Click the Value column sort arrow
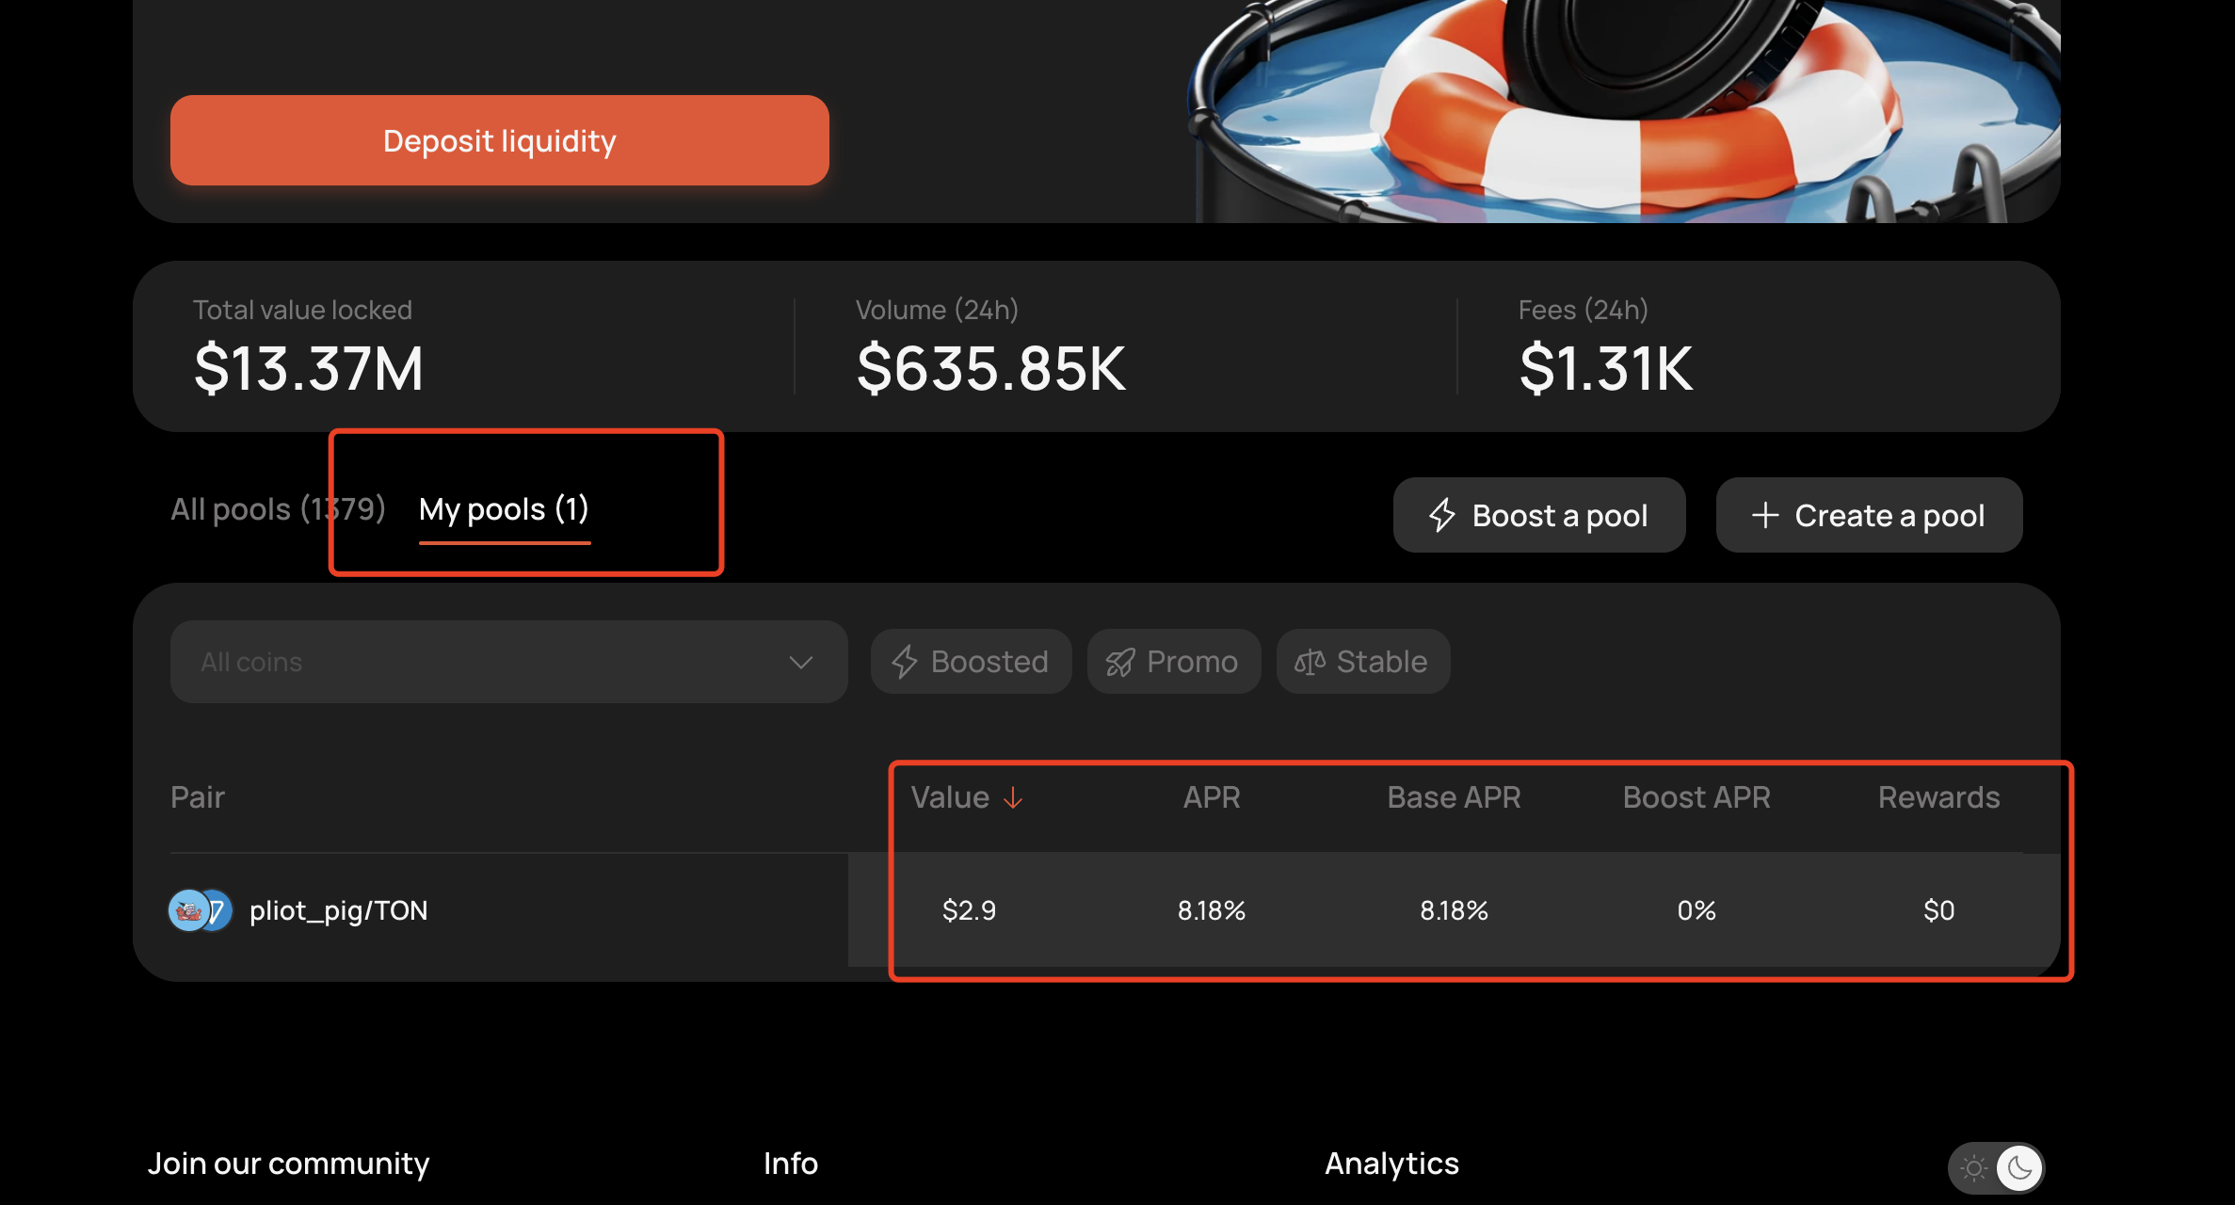The height and width of the screenshot is (1205, 2235). (1013, 798)
